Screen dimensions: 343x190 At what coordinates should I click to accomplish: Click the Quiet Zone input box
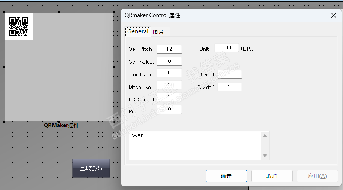[169, 73]
